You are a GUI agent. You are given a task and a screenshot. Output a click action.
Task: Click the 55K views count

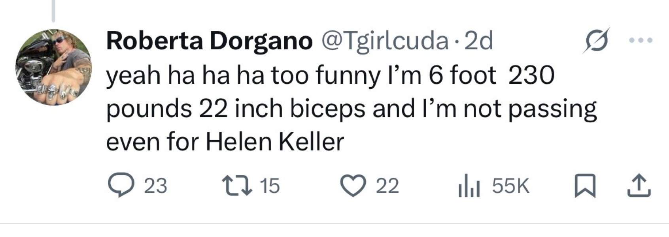510,186
